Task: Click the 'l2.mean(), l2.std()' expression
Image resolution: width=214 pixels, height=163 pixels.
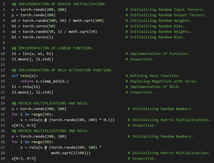Action: tap(32, 92)
